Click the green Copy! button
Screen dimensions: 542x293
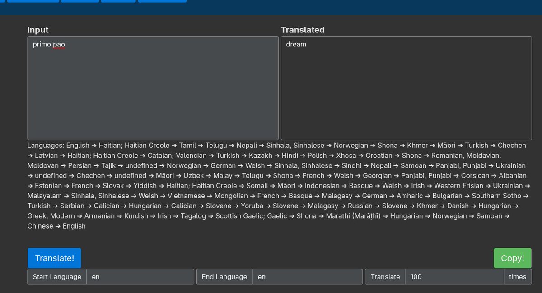coord(513,258)
